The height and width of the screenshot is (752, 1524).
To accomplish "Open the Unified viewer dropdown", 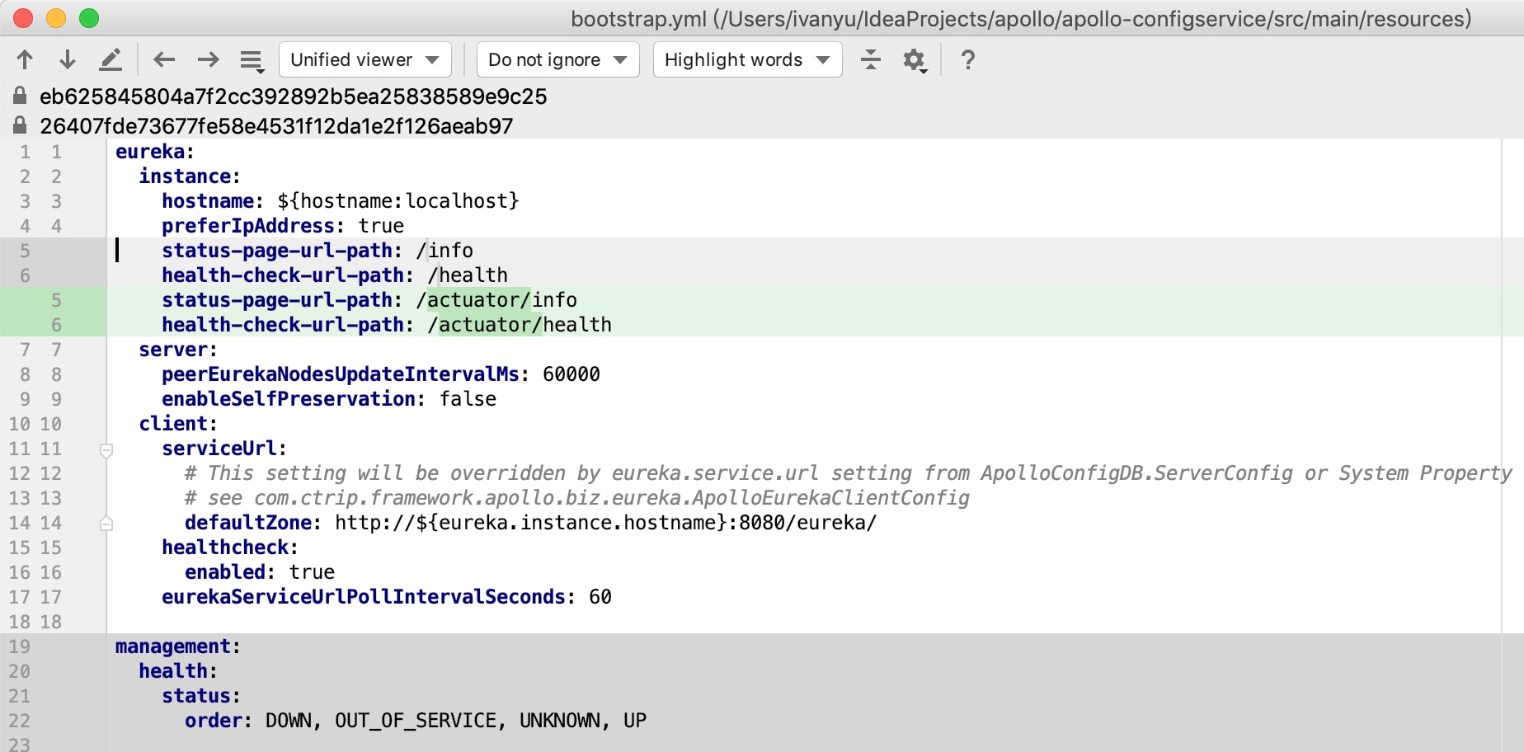I will 365,59.
